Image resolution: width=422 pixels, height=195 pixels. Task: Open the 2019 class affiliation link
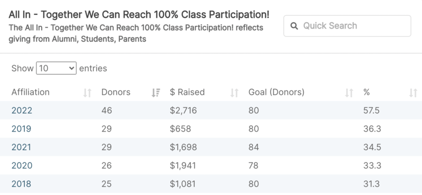tap(21, 128)
